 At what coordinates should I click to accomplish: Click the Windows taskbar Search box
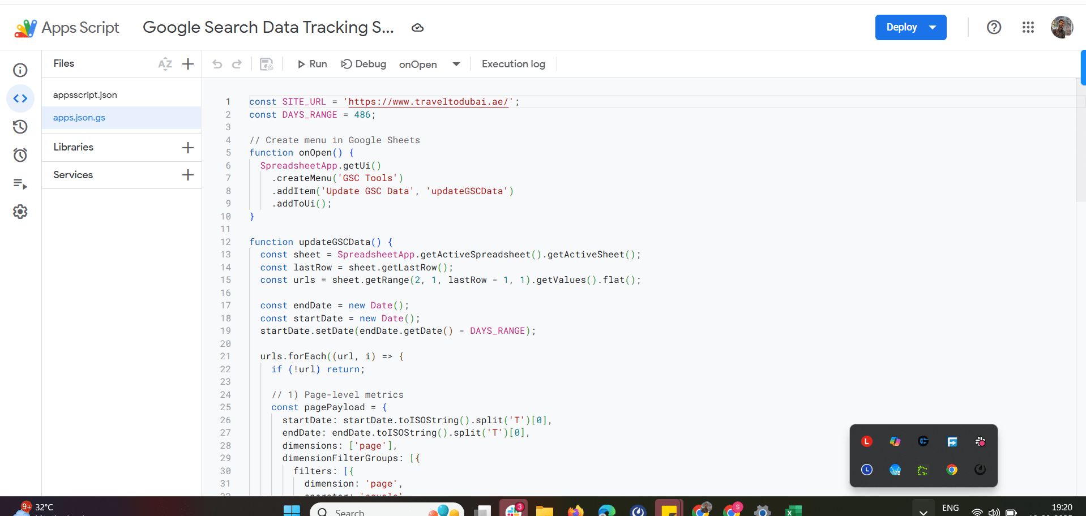(x=387, y=509)
